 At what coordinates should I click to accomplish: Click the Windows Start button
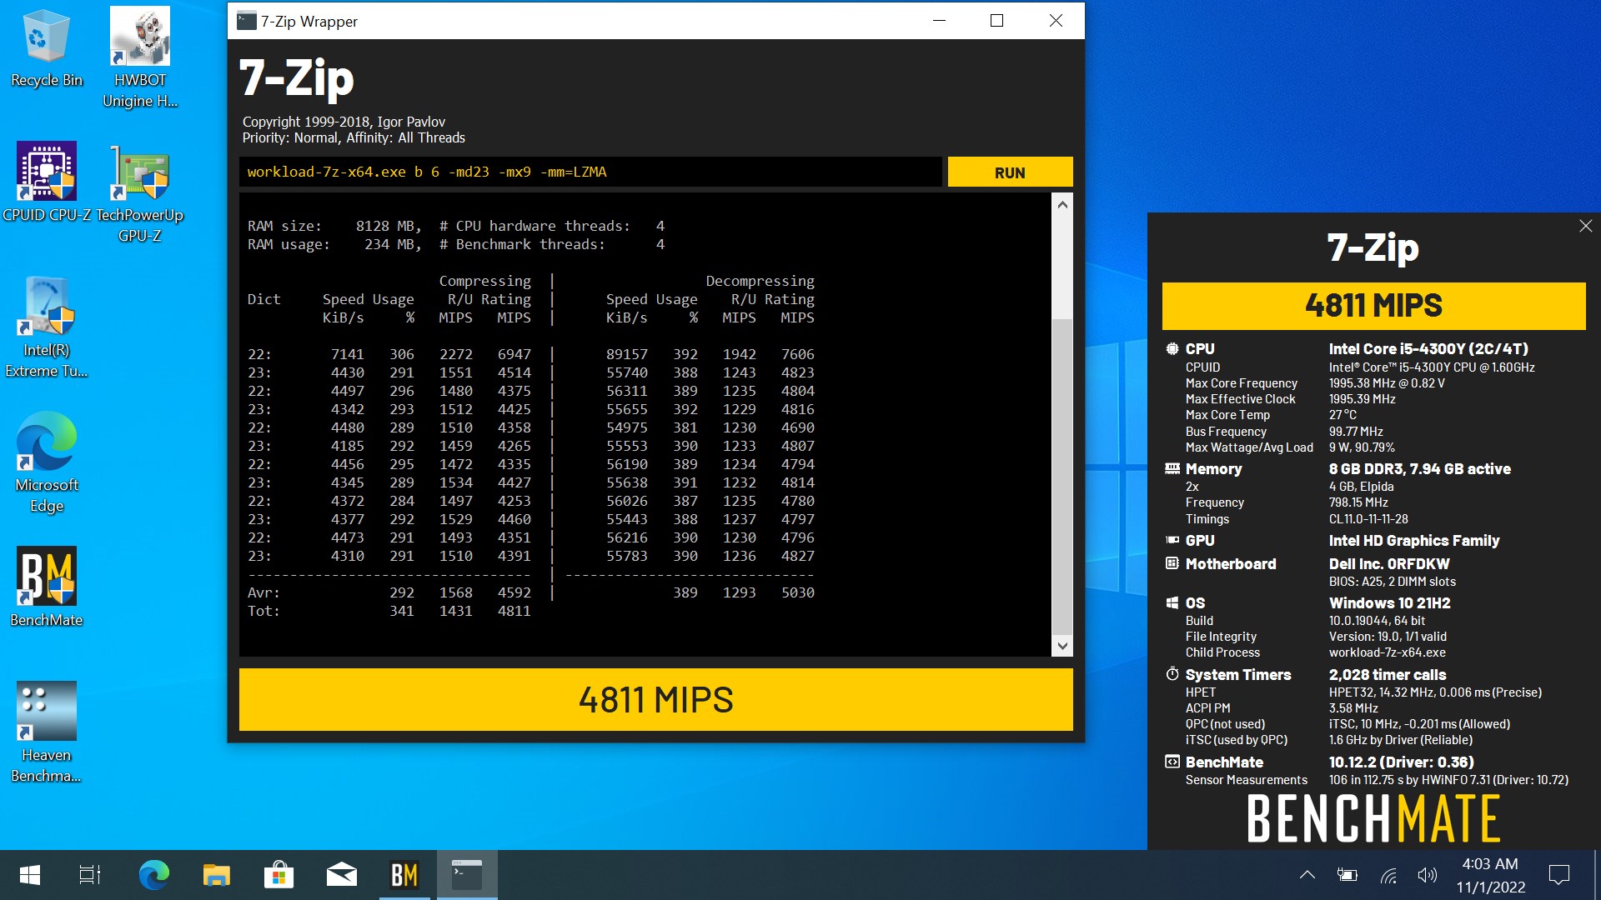point(30,875)
